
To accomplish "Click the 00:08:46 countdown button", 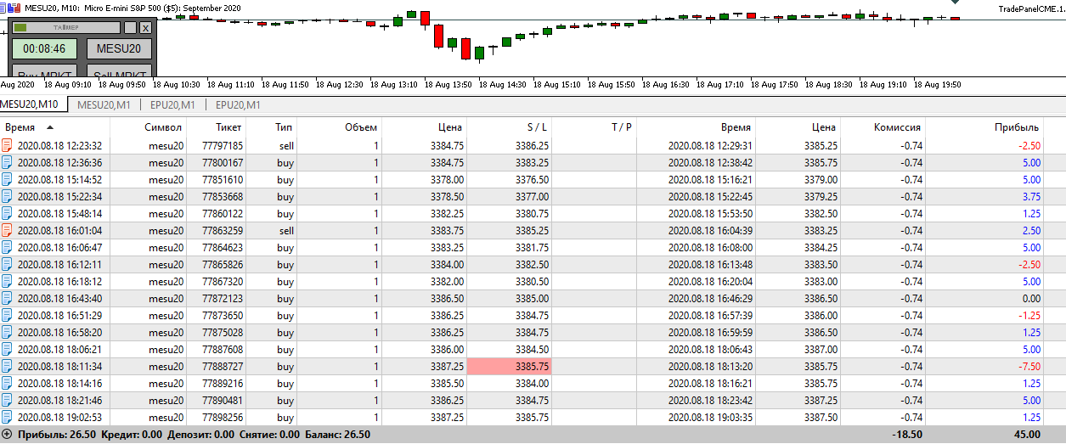I will click(45, 48).
